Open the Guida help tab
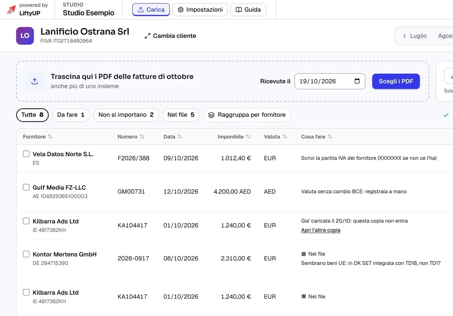This screenshot has width=453, height=316. [248, 10]
